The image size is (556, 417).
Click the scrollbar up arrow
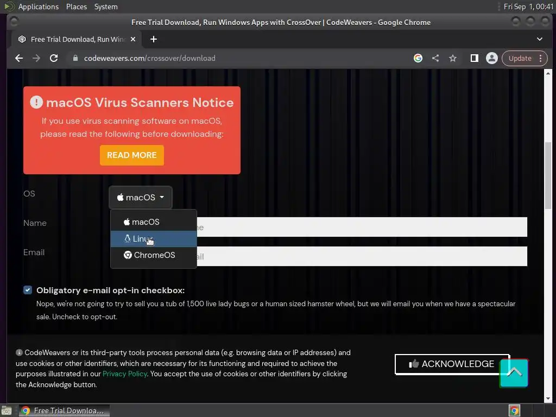[x=548, y=73]
